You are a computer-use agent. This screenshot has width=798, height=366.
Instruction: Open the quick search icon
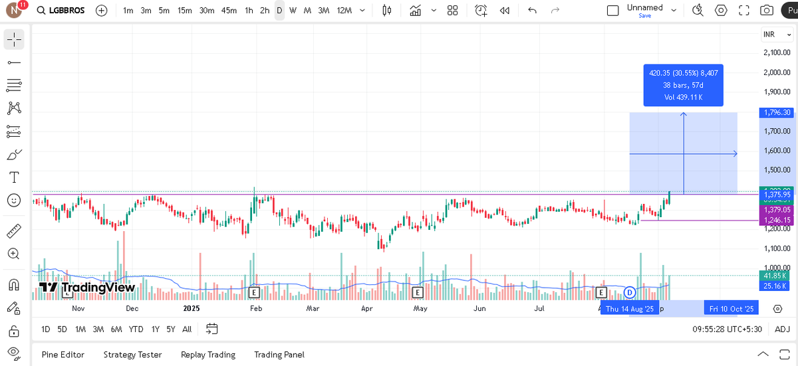tap(698, 11)
